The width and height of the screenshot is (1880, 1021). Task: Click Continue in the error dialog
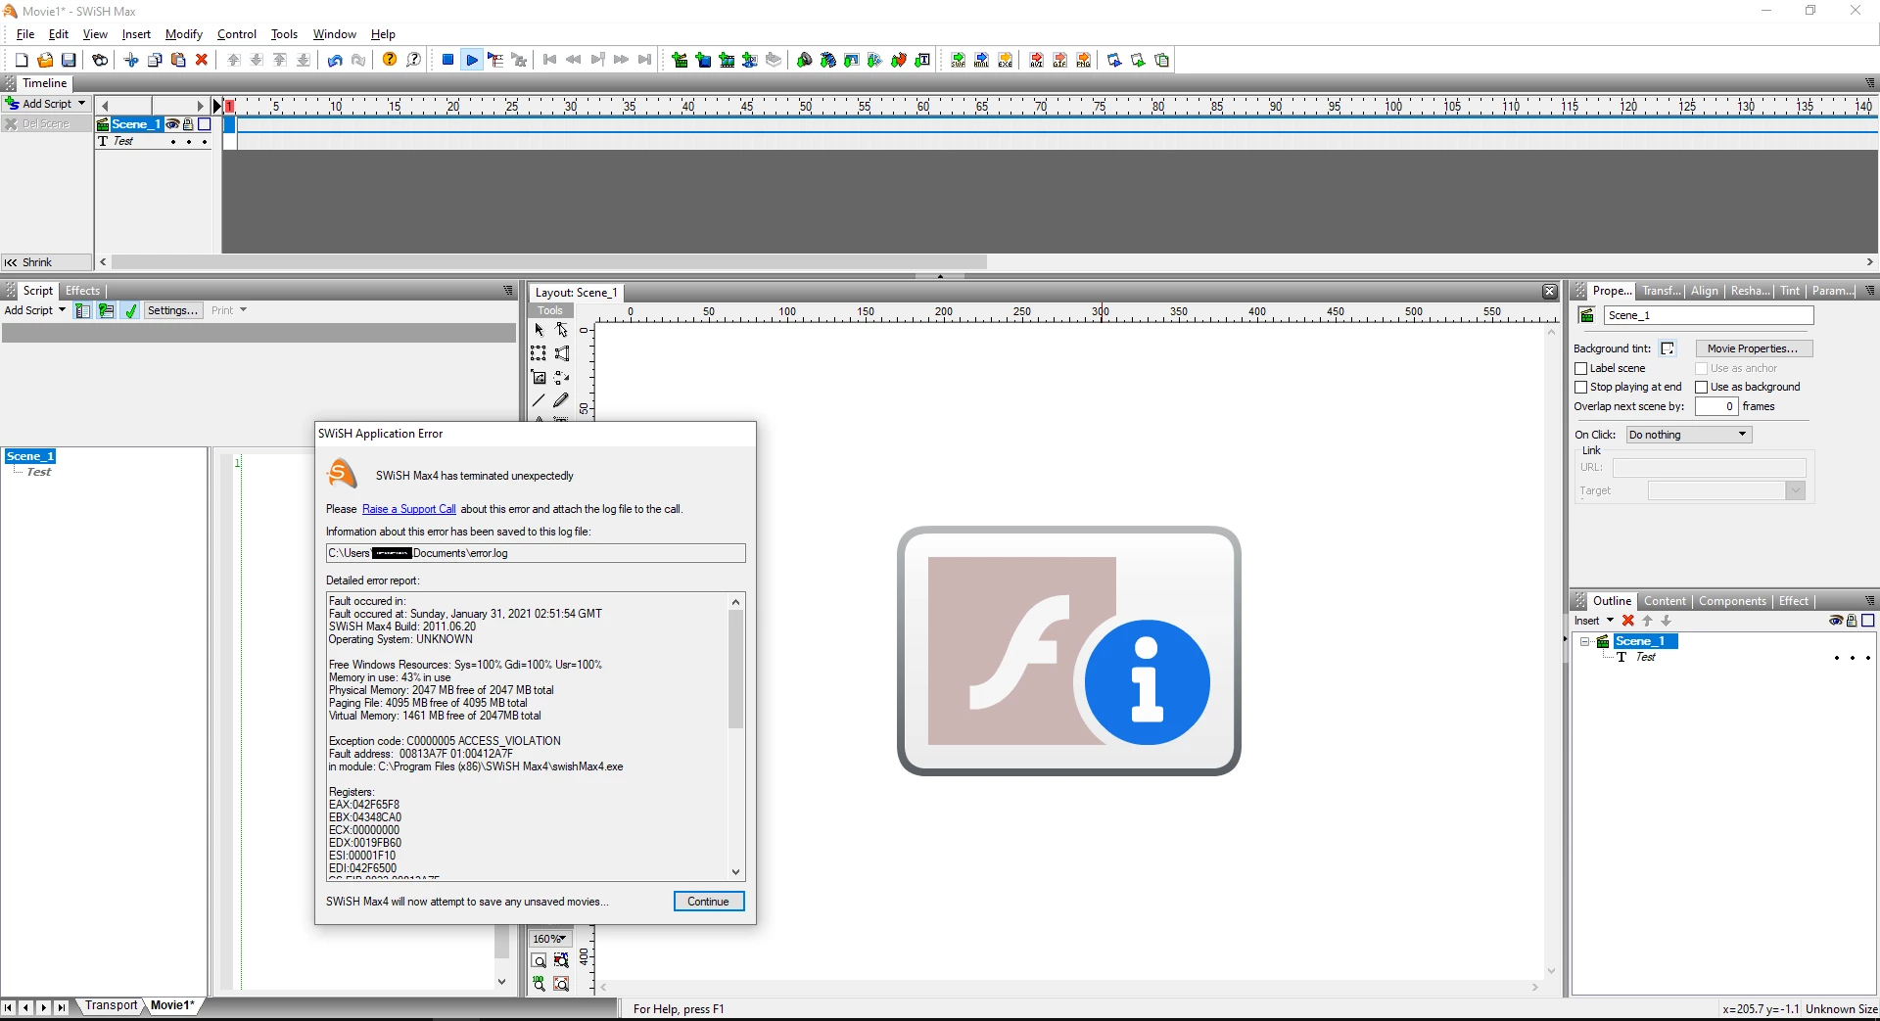[709, 902]
